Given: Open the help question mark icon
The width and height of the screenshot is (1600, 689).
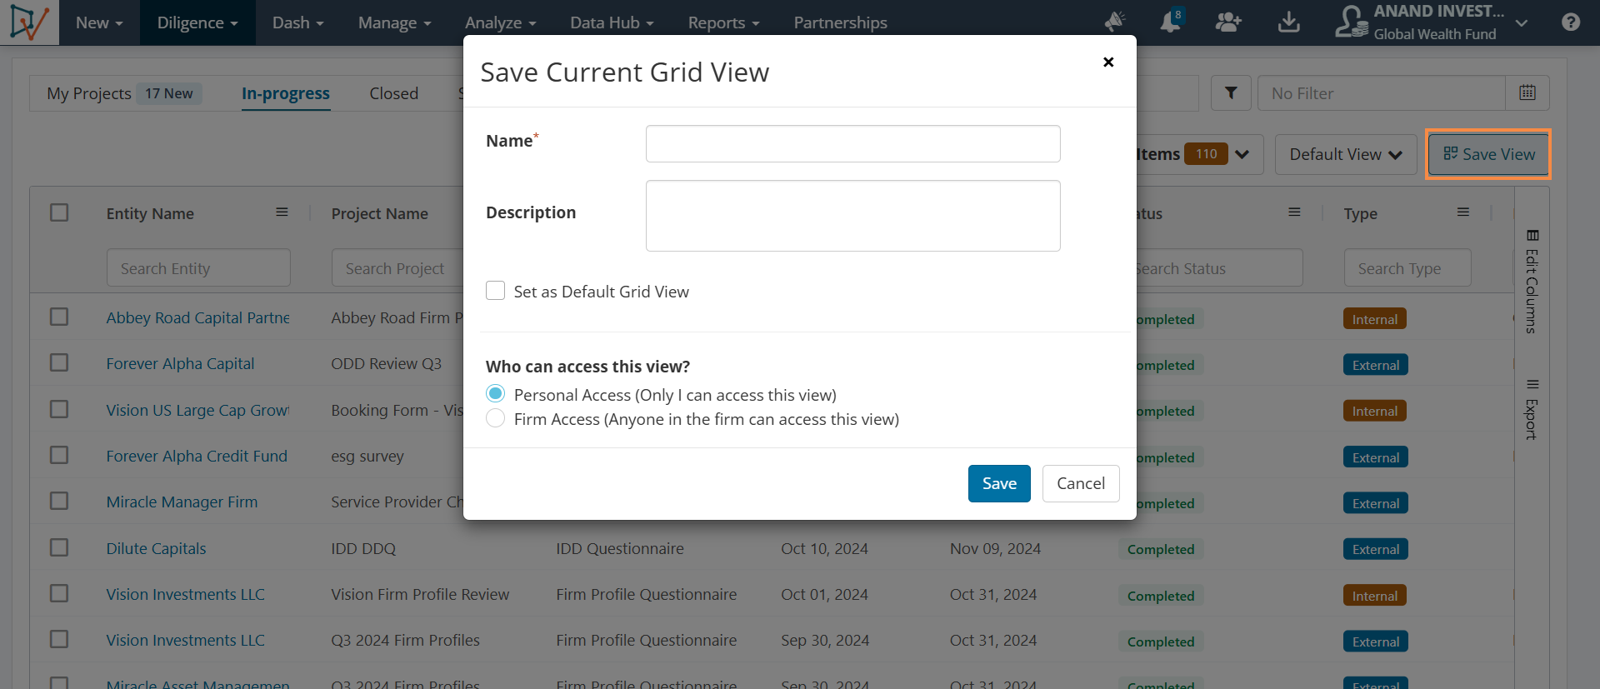Looking at the screenshot, I should [1571, 22].
